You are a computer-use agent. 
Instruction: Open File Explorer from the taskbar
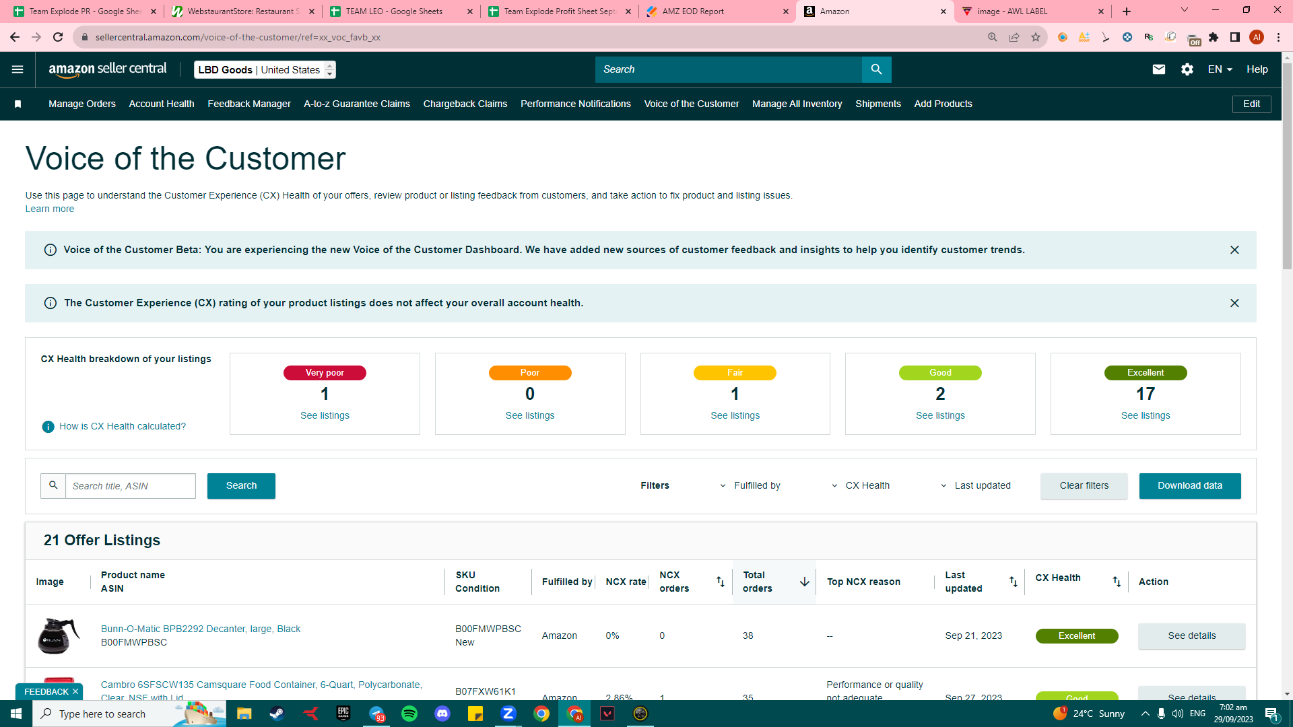point(244,714)
